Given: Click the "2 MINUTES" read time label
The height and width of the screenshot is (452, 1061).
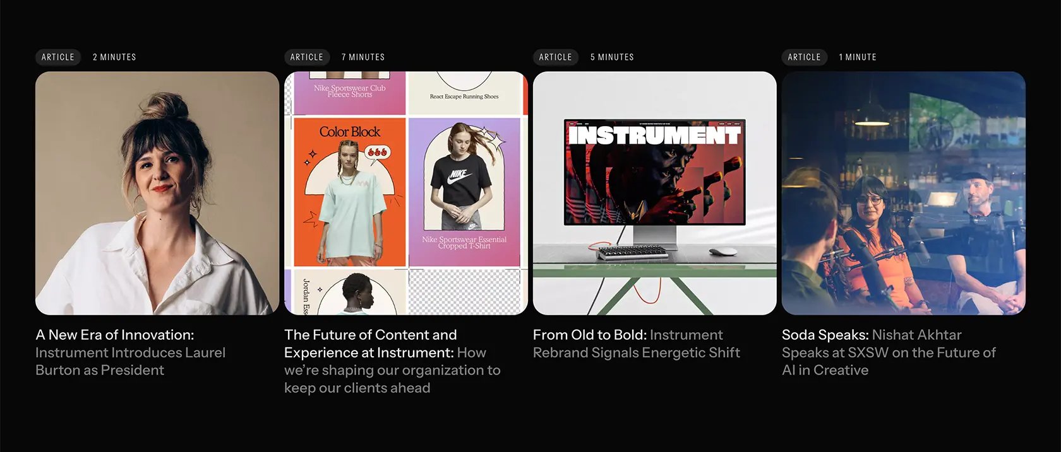Looking at the screenshot, I should coord(114,57).
